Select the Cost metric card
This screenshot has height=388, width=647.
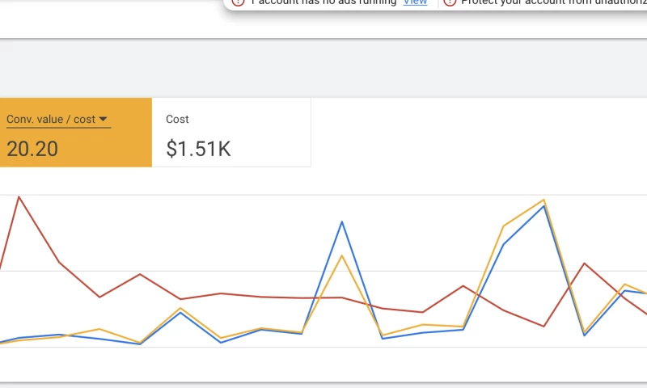tap(231, 133)
